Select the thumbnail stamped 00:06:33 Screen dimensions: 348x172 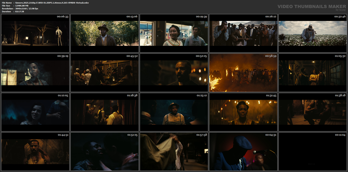[x=35, y=33]
